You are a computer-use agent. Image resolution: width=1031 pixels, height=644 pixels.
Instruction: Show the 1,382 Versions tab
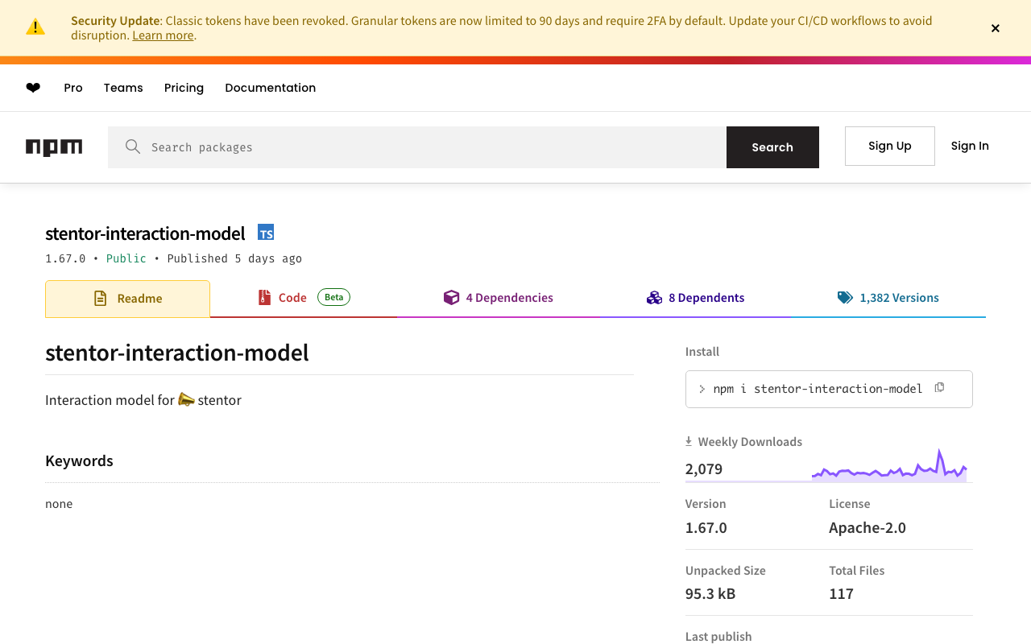tap(888, 298)
